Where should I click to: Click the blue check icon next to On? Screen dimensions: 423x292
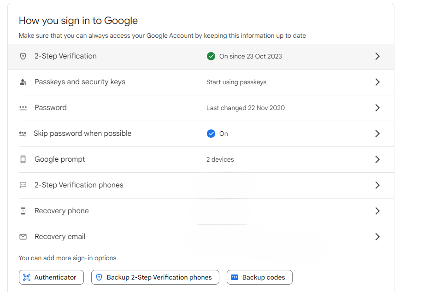[x=211, y=134]
